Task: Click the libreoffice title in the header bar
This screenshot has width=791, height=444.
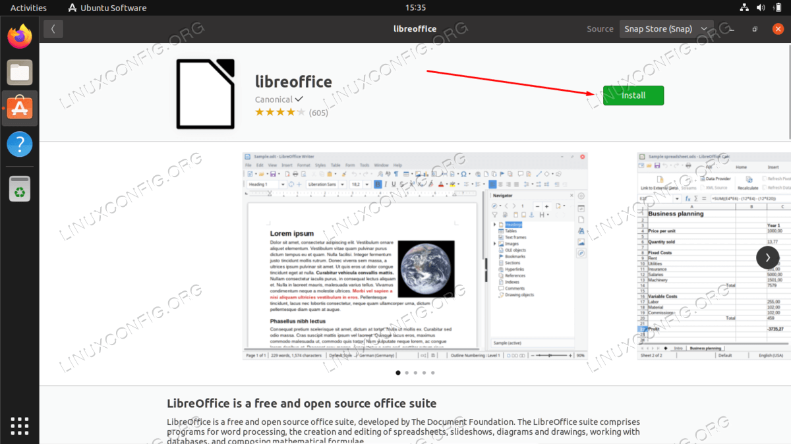Action: click(x=415, y=29)
